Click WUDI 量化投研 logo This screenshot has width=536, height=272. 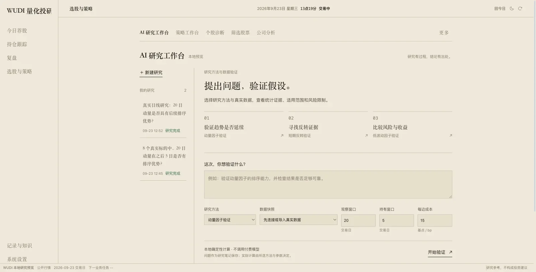[29, 11]
